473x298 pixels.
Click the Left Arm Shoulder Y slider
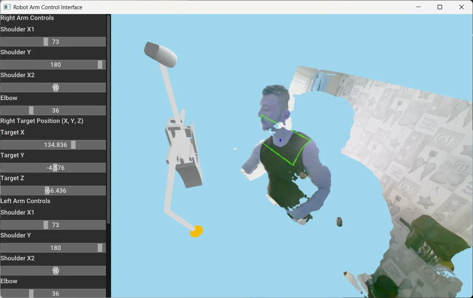pyautogui.click(x=53, y=248)
